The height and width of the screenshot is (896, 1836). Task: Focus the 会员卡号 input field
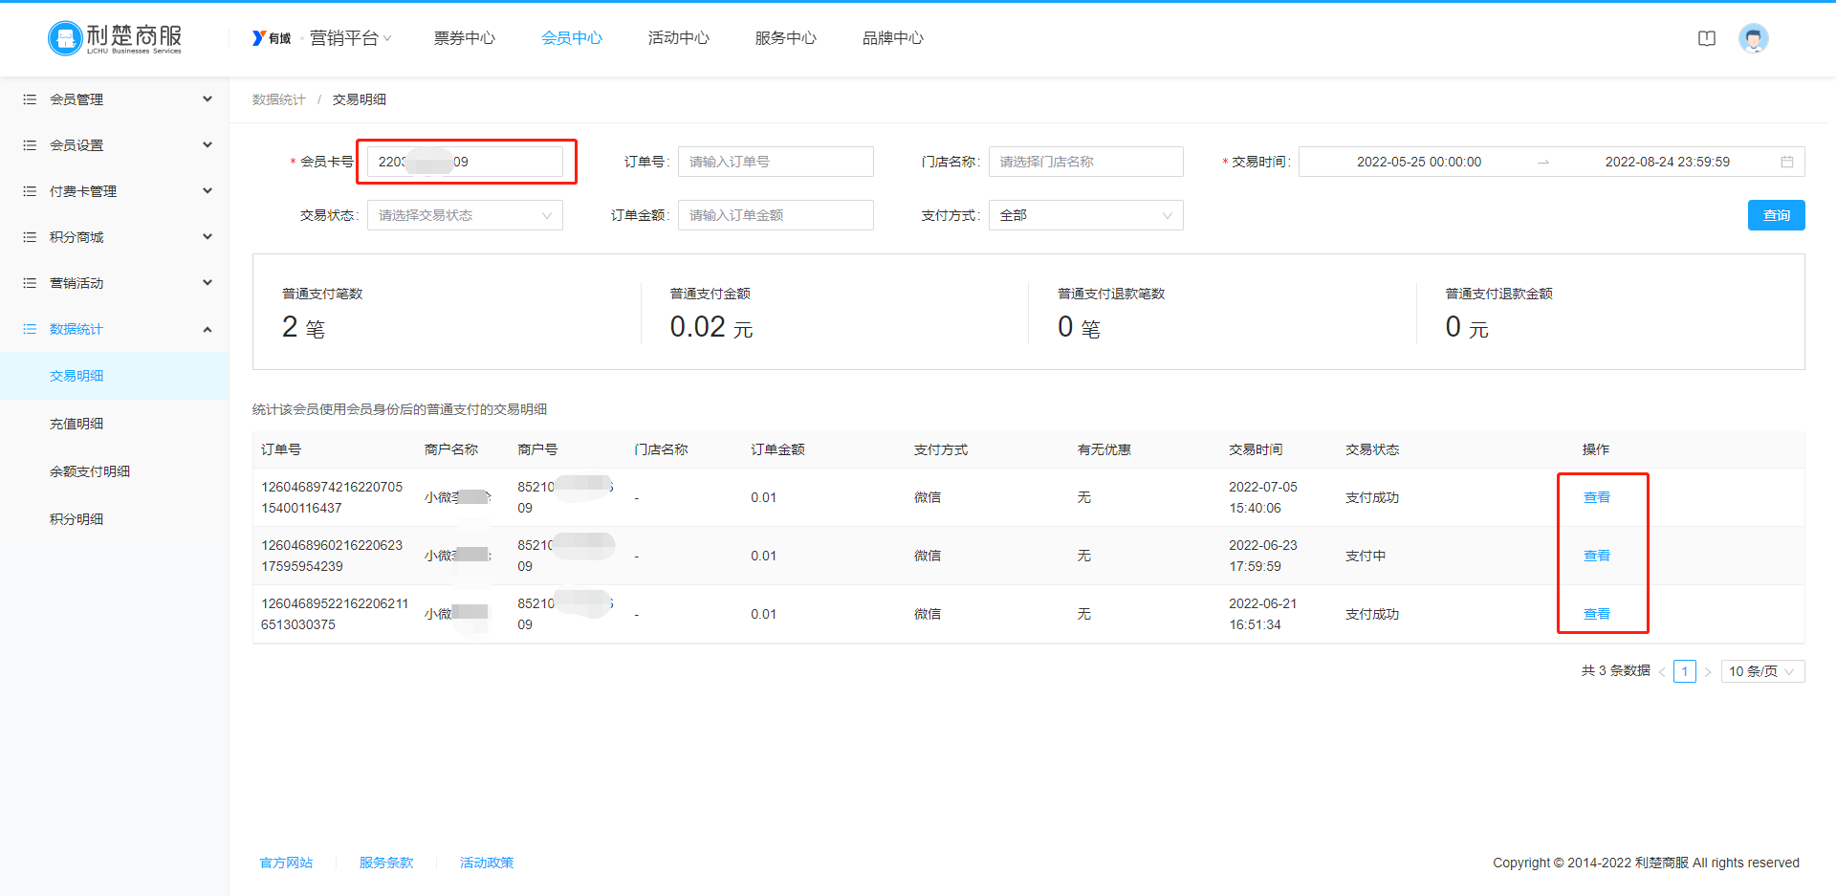(465, 162)
